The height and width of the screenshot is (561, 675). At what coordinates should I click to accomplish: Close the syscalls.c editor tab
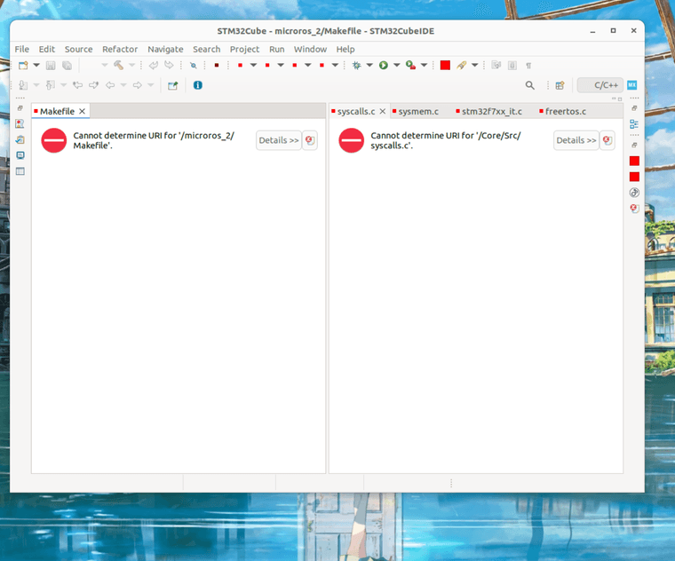382,112
